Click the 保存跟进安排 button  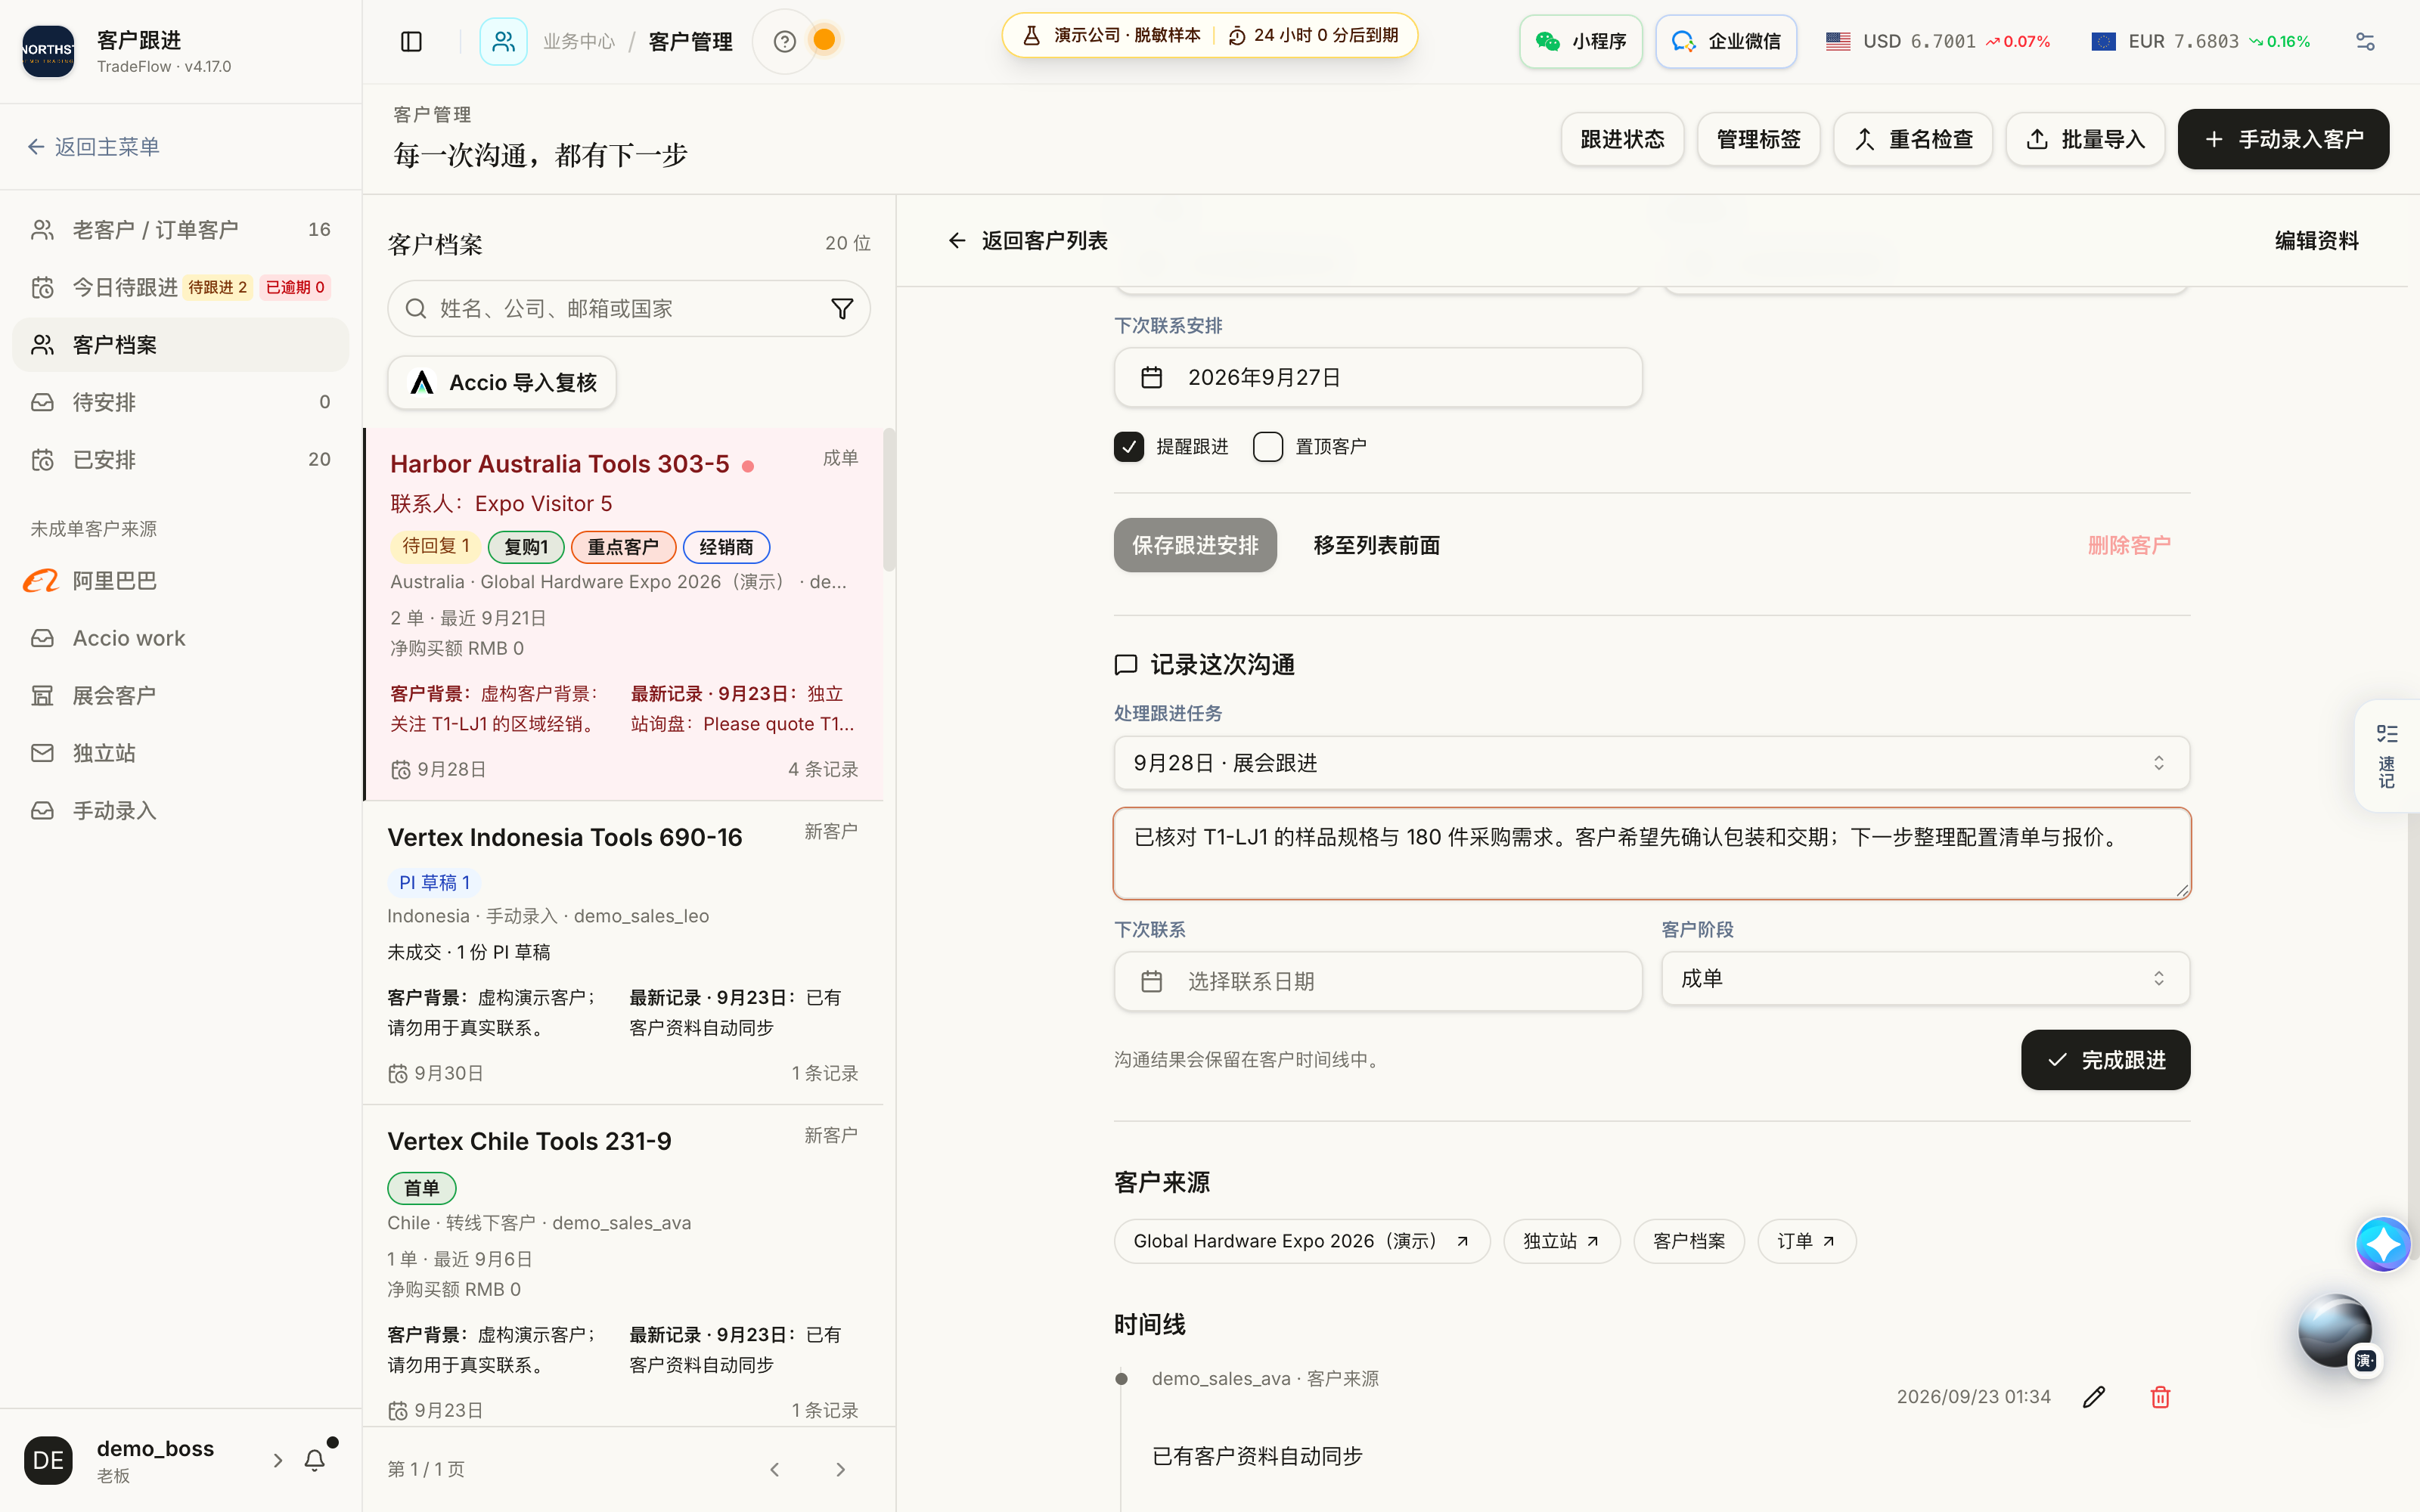coord(1195,545)
